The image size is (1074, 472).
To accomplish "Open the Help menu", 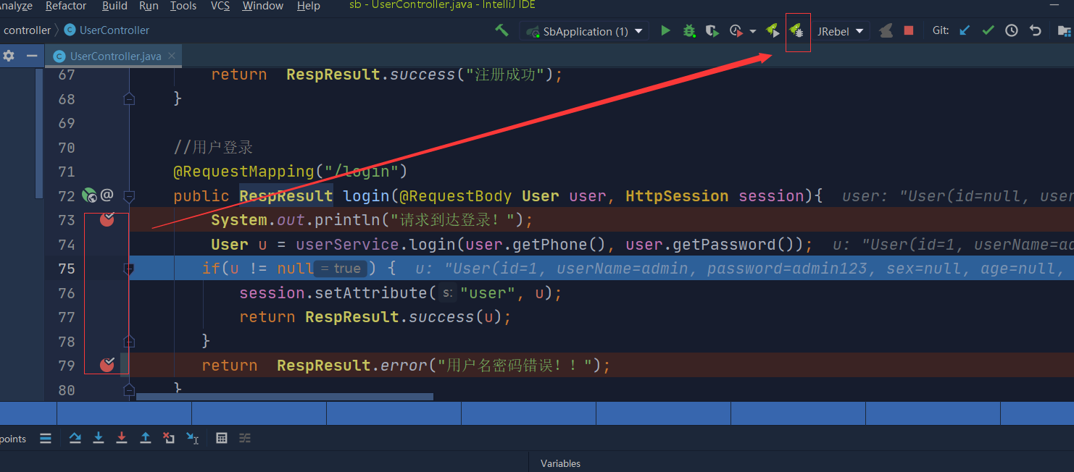I will [x=309, y=6].
